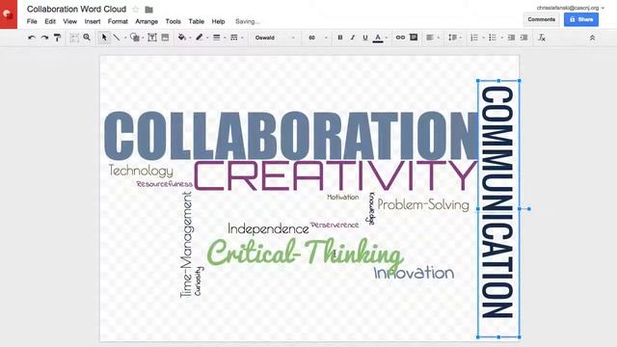Open numbered list style arrow
Image resolution: width=617 pixels, height=347 pixels.
point(483,38)
